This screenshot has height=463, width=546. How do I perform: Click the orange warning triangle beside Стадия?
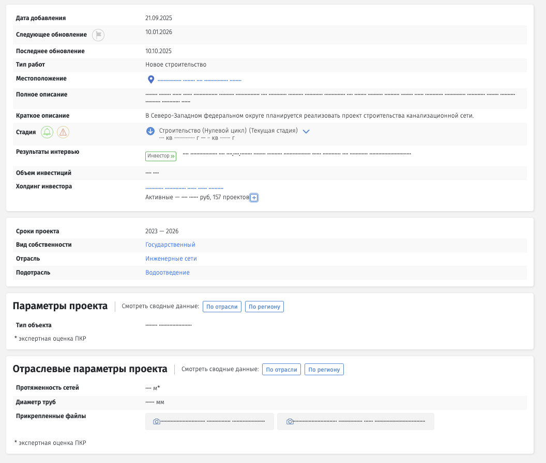[63, 132]
